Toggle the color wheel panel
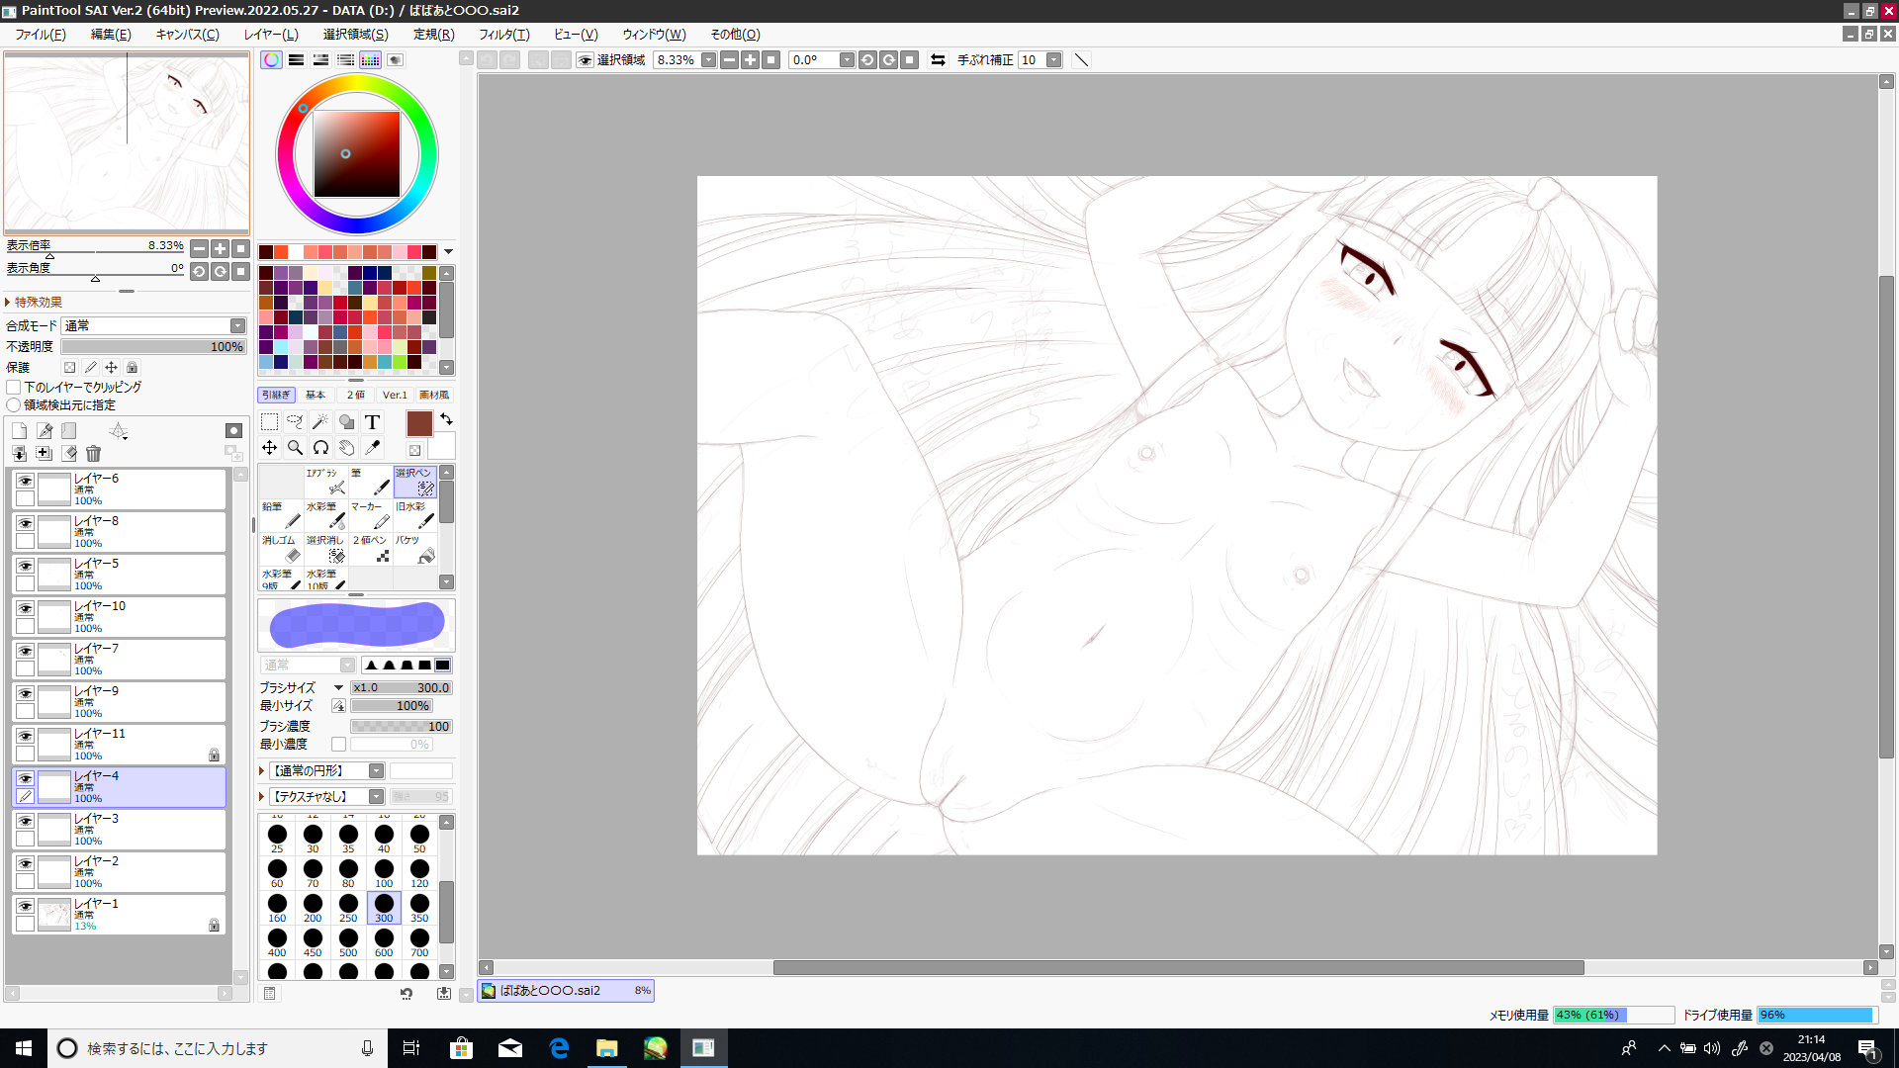The image size is (1899, 1068). [271, 60]
